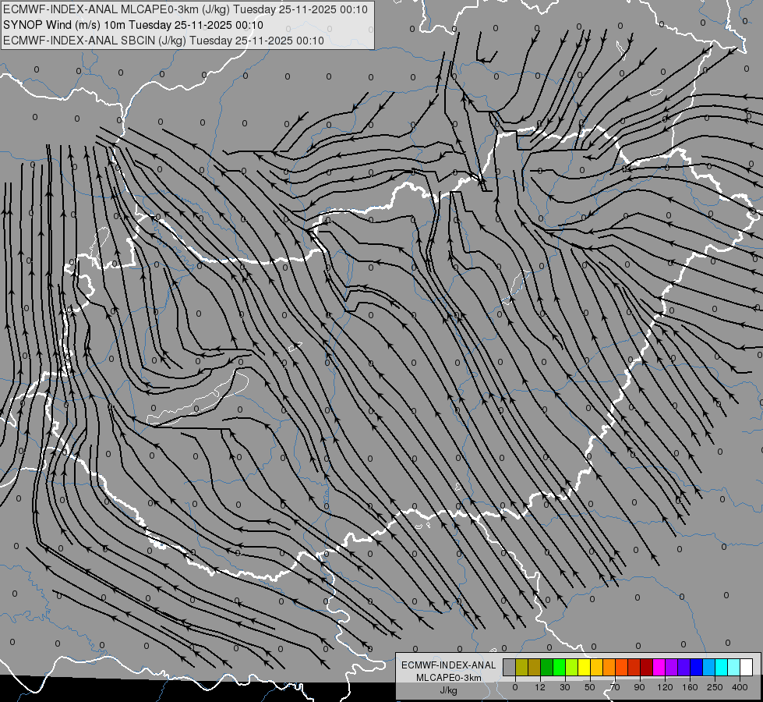Click the legend scale value 250
This screenshot has width=763, height=702.
point(715,687)
